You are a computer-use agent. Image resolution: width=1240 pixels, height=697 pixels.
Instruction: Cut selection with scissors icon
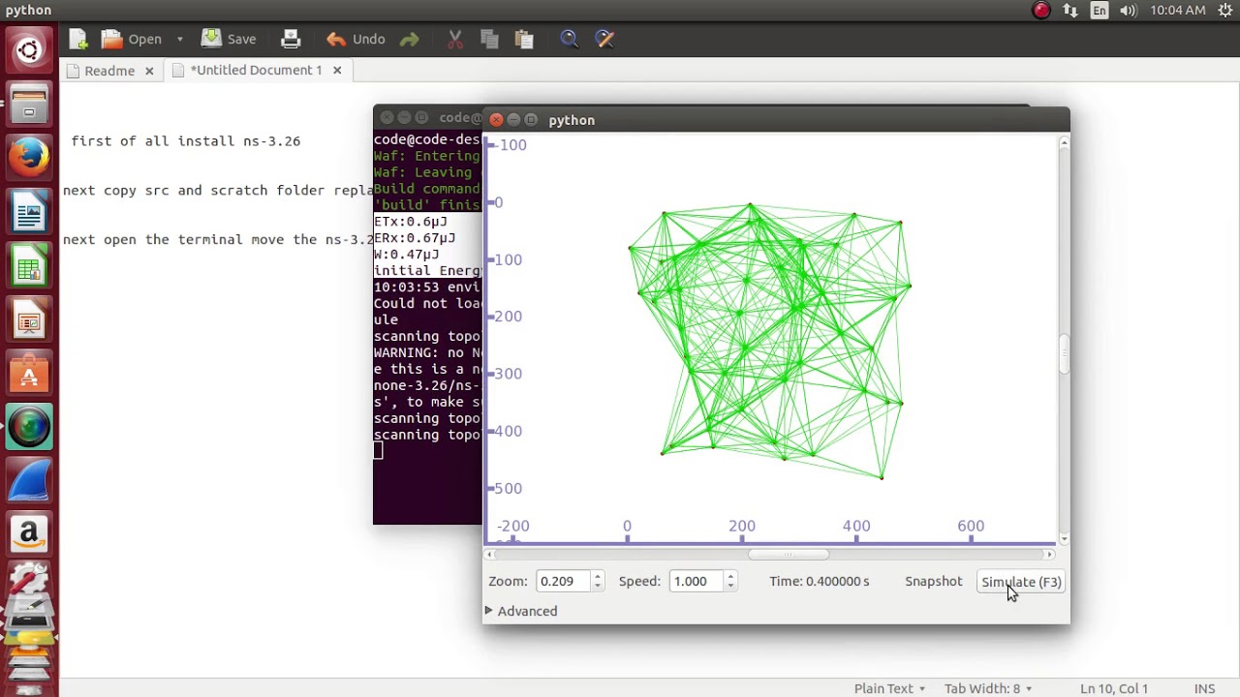click(x=455, y=39)
